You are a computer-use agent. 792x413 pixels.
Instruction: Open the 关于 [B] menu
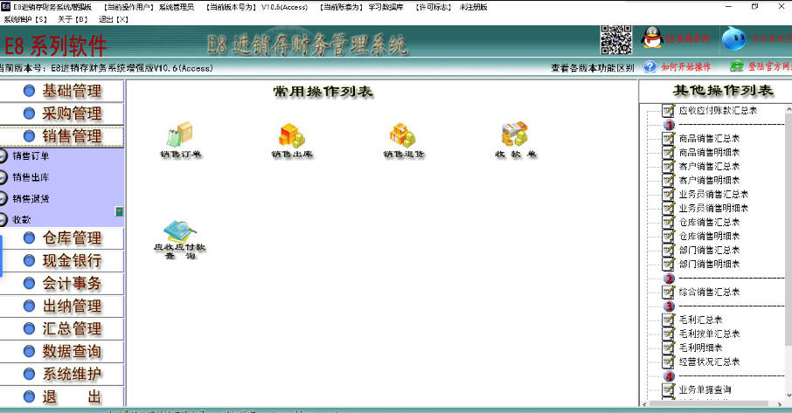point(73,19)
